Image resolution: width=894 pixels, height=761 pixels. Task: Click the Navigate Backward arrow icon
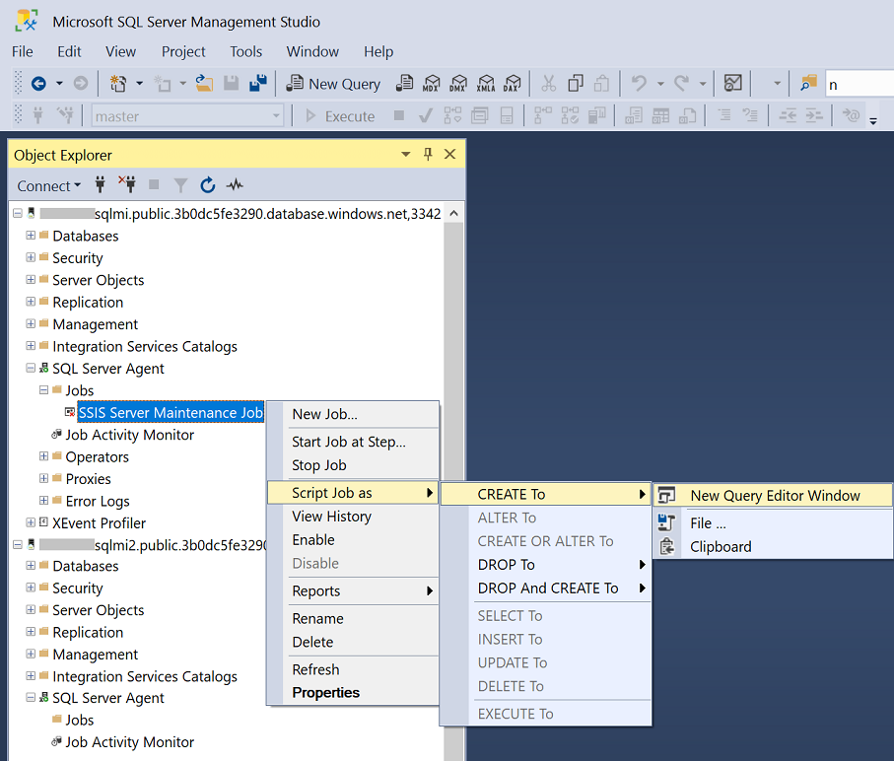[38, 84]
